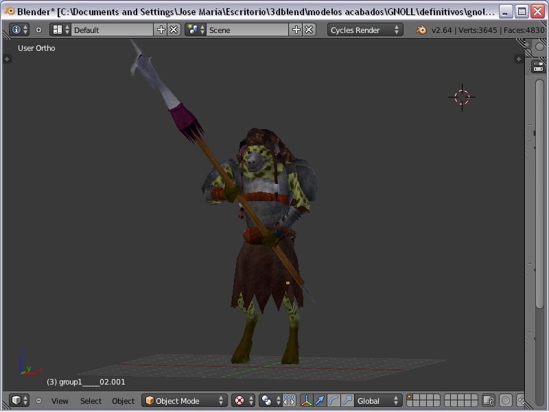
Task: Add a new scene
Action: (296, 30)
